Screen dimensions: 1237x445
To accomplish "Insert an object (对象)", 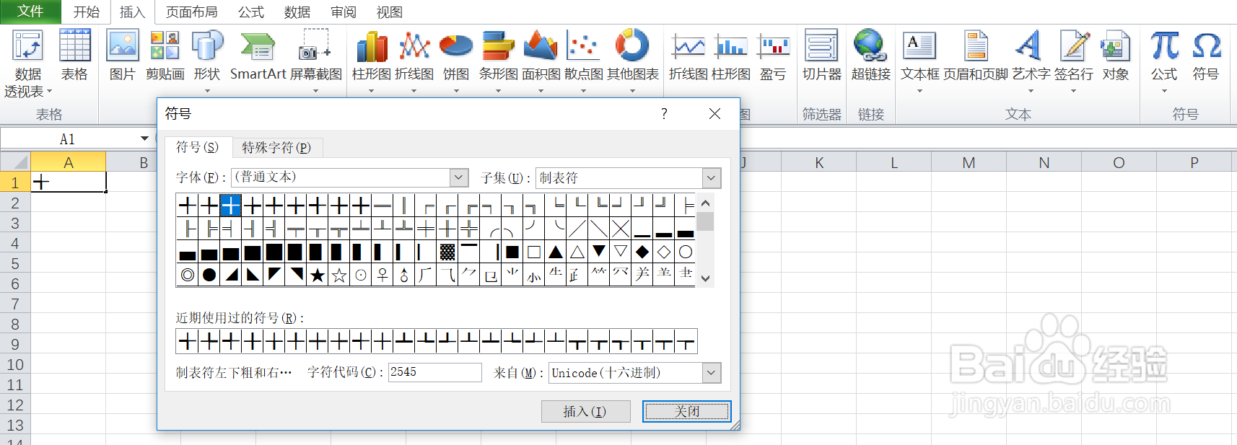I will coord(1115,56).
